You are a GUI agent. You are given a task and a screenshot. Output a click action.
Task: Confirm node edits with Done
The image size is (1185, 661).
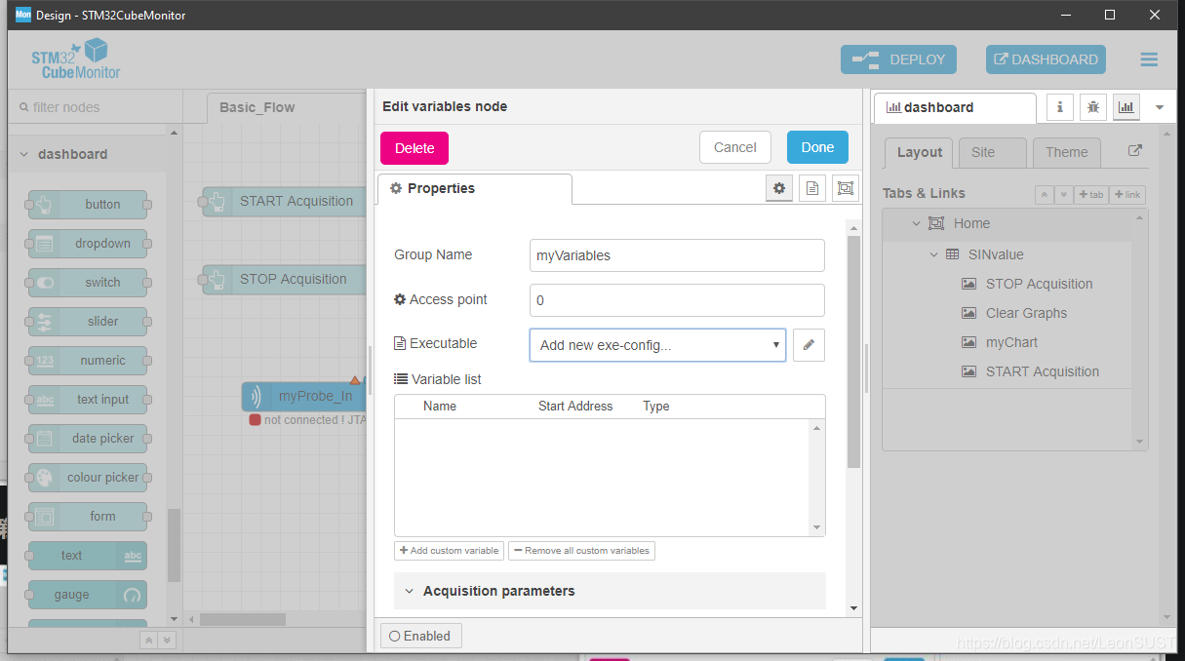817,147
